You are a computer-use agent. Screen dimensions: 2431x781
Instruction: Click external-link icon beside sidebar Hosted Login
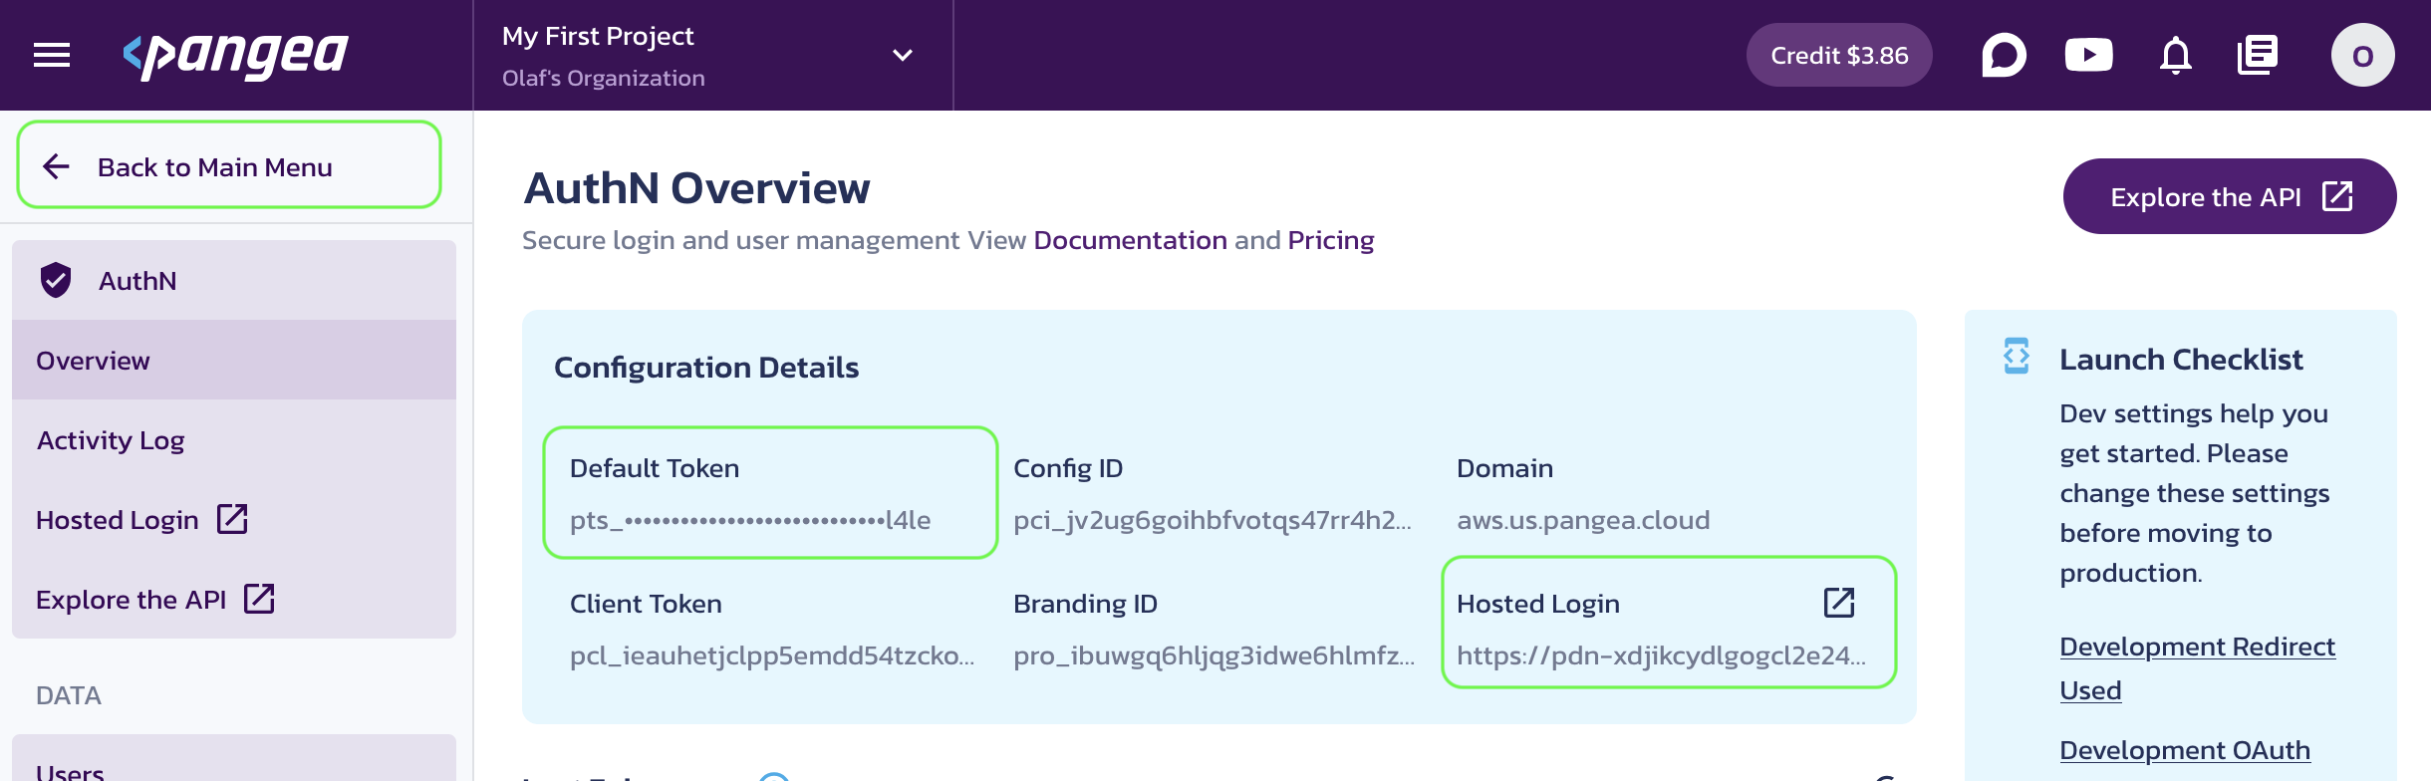click(x=232, y=518)
